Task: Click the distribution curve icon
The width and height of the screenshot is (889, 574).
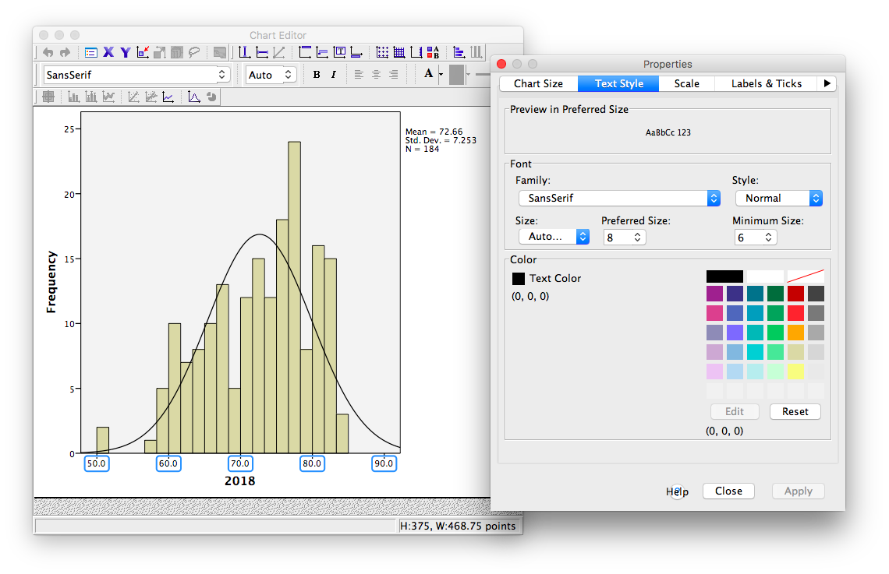Action: pyautogui.click(x=194, y=97)
